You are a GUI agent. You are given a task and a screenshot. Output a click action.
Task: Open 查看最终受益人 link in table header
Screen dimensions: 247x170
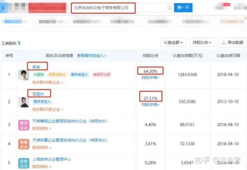(x=92, y=55)
